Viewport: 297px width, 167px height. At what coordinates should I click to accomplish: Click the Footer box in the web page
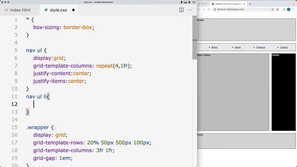point(246,141)
